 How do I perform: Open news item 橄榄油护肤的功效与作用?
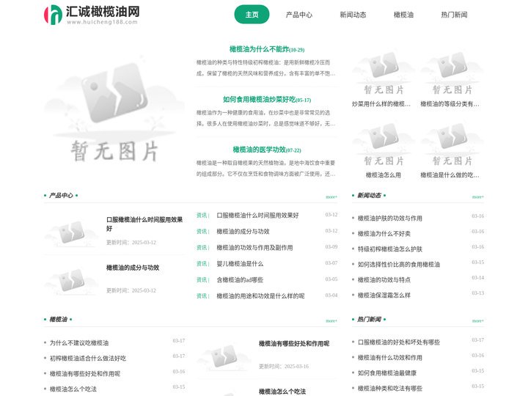389,219
